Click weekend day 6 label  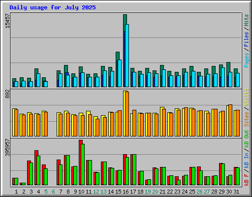[x=53, y=192]
